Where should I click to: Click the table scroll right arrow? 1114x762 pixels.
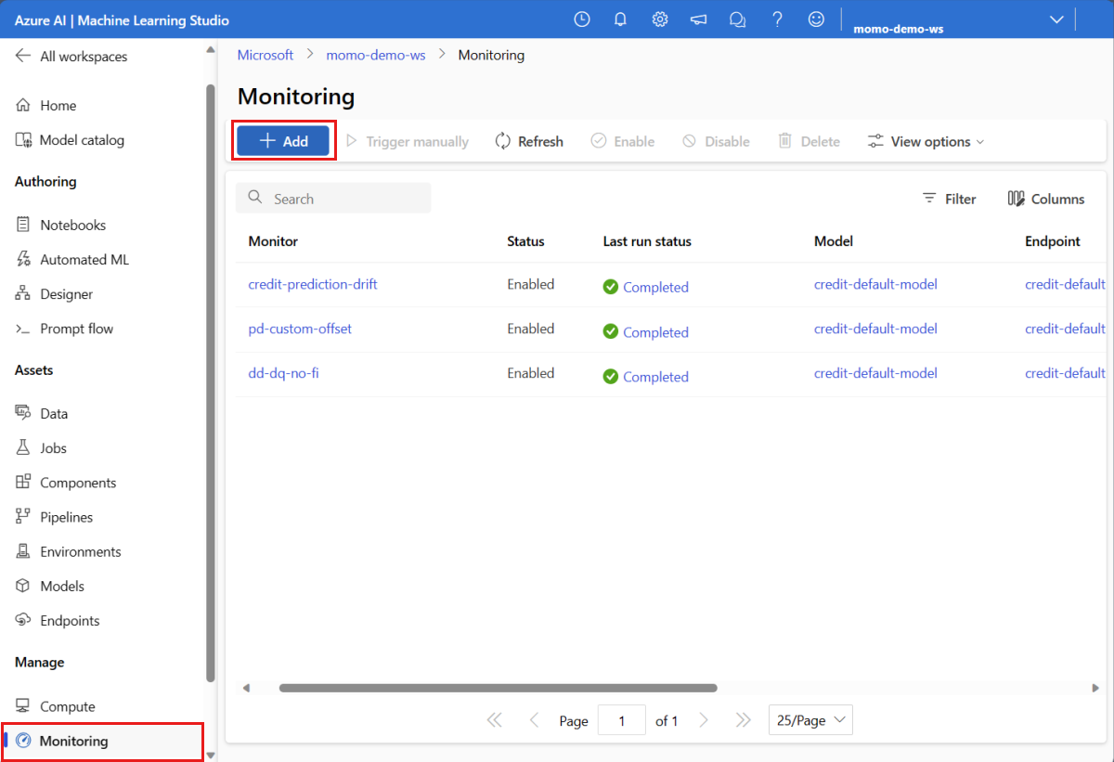pos(1095,688)
